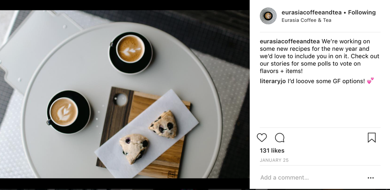Visit commenter literaryjo's profile

[273, 81]
